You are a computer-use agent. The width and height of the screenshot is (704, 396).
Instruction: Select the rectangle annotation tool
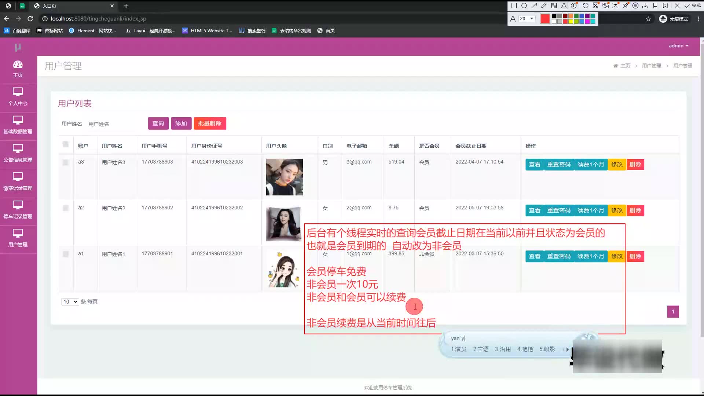pos(514,5)
